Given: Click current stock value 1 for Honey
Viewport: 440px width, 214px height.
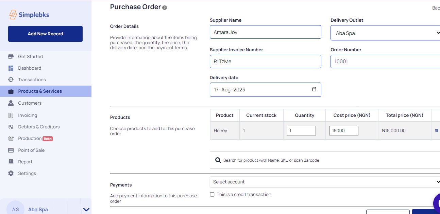Looking at the screenshot, I should pos(244,130).
